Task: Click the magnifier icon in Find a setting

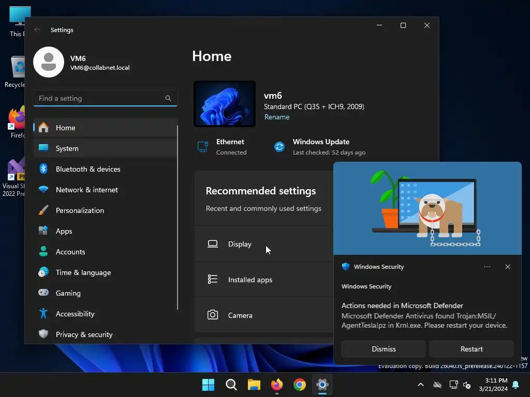Action: click(x=168, y=98)
